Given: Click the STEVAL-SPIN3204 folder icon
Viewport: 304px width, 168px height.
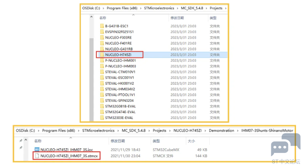Looking at the screenshot, I should pyautogui.click(x=101, y=101).
